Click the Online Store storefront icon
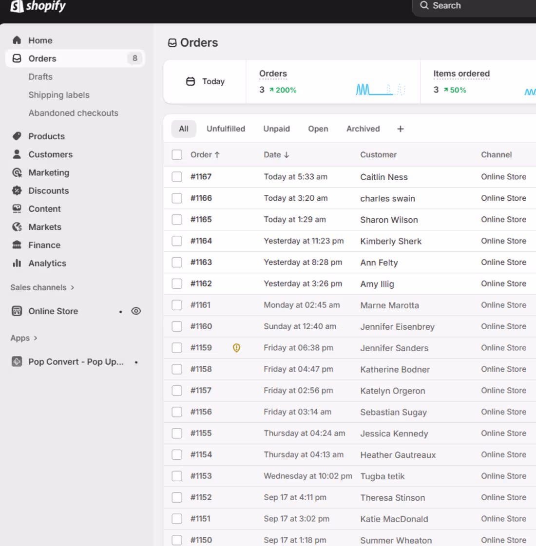This screenshot has width=536, height=546. tap(17, 311)
